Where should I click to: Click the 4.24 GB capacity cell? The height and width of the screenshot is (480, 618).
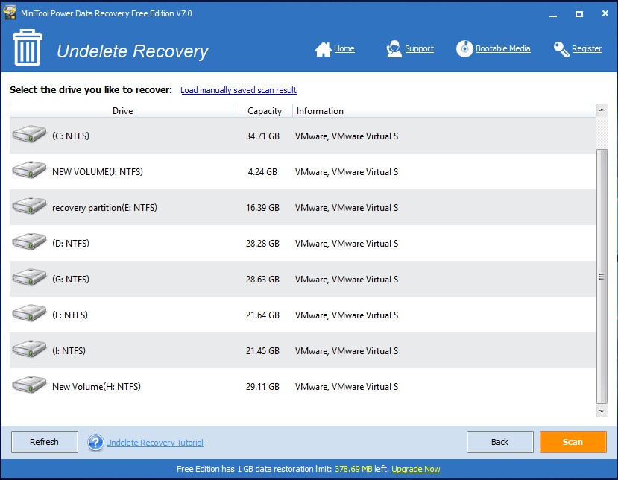(262, 172)
